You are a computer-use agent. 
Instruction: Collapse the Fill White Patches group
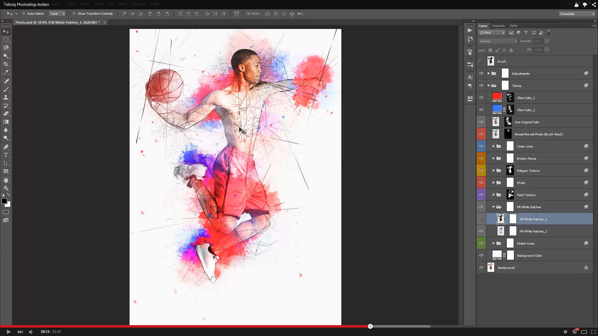click(x=493, y=206)
